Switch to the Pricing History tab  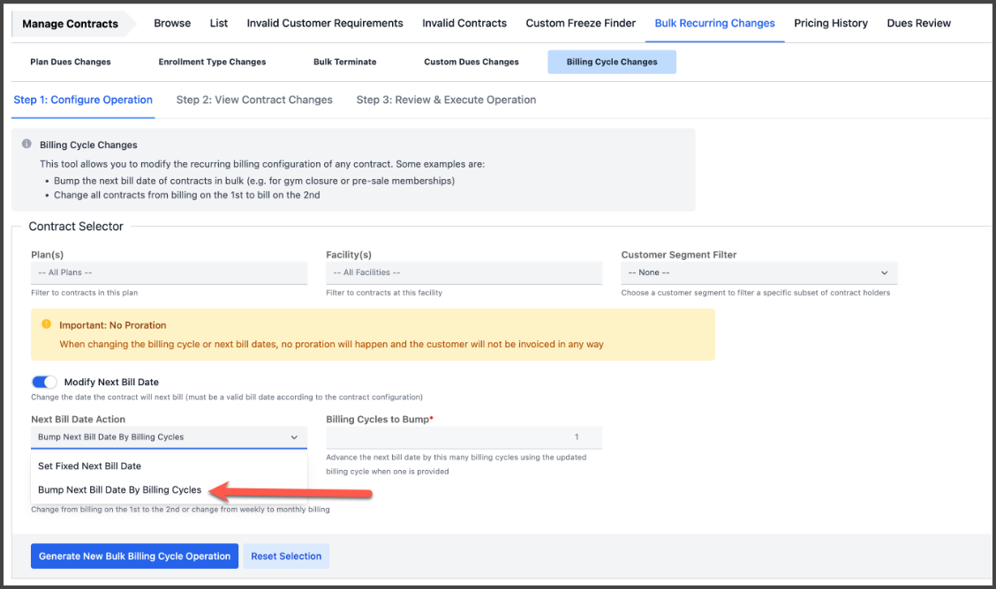[x=830, y=23]
